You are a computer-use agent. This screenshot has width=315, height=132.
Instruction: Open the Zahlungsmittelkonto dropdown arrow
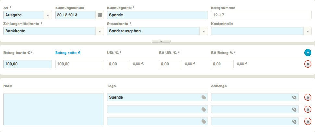click(x=100, y=31)
